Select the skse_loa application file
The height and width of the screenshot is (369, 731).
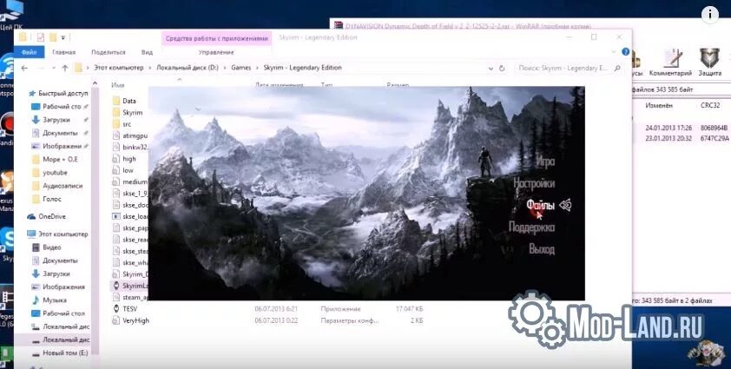click(130, 216)
